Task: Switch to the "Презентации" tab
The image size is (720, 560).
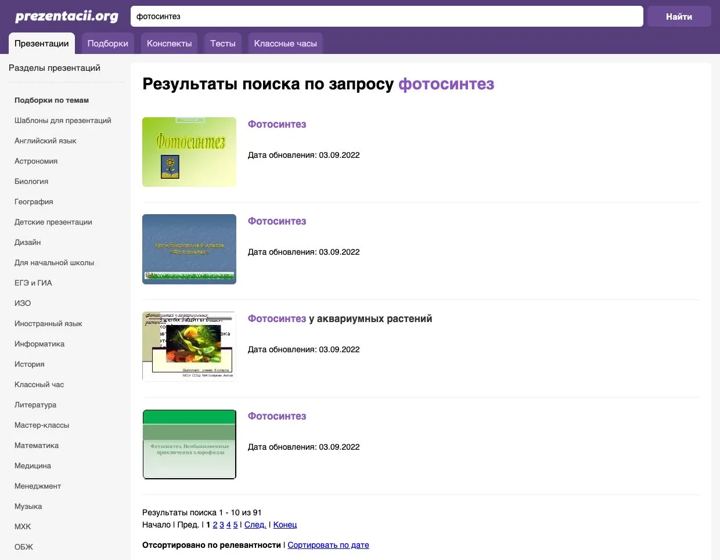Action: pyautogui.click(x=42, y=44)
